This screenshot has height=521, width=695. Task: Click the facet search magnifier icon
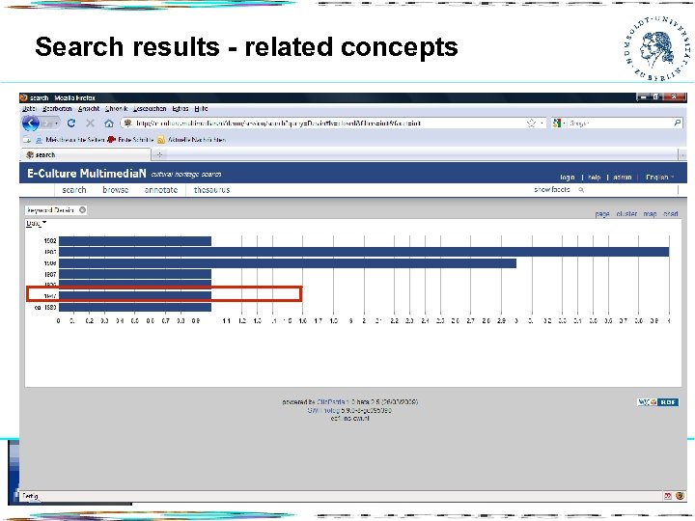click(x=581, y=190)
